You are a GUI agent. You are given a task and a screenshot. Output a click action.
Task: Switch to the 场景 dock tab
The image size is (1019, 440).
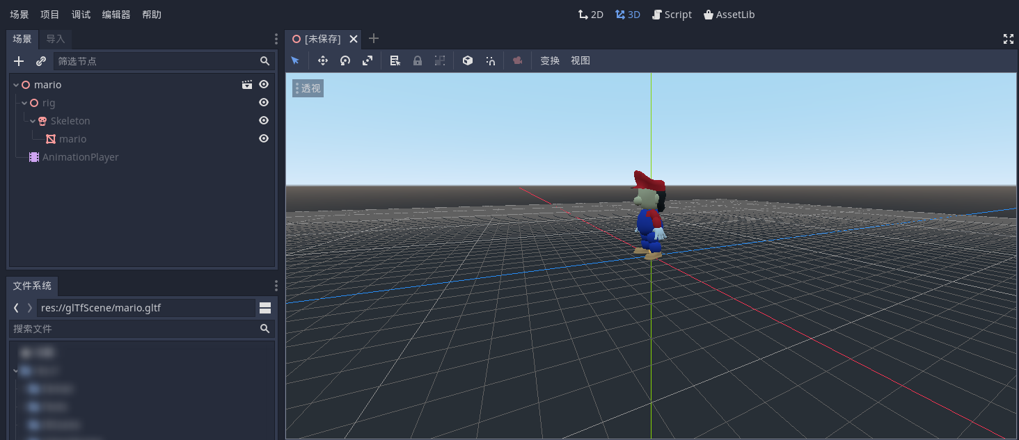click(x=22, y=39)
